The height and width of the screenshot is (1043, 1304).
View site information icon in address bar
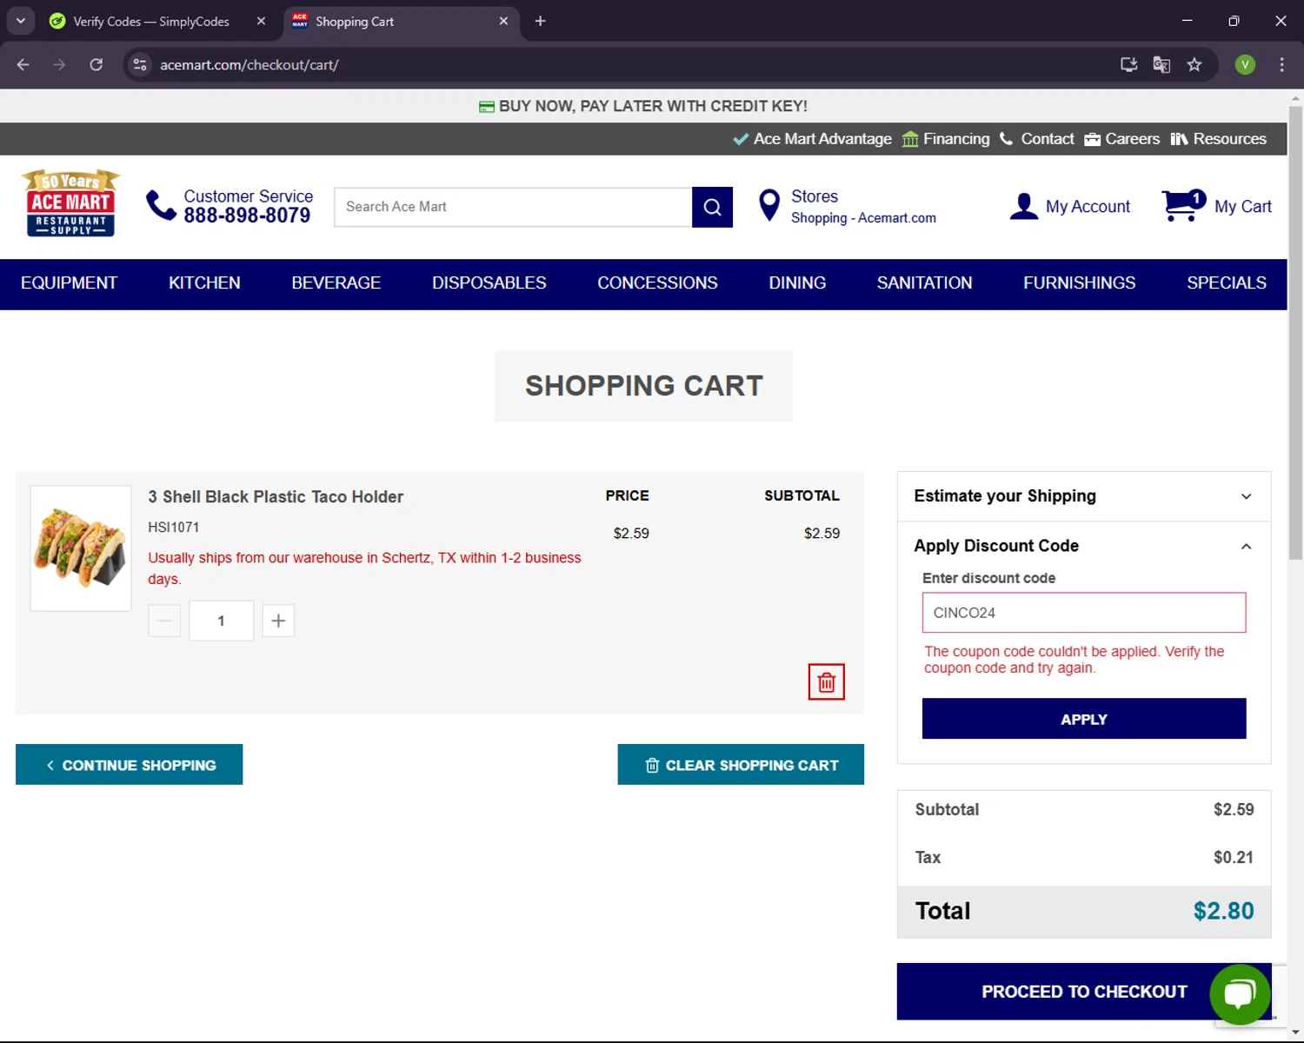click(x=140, y=64)
